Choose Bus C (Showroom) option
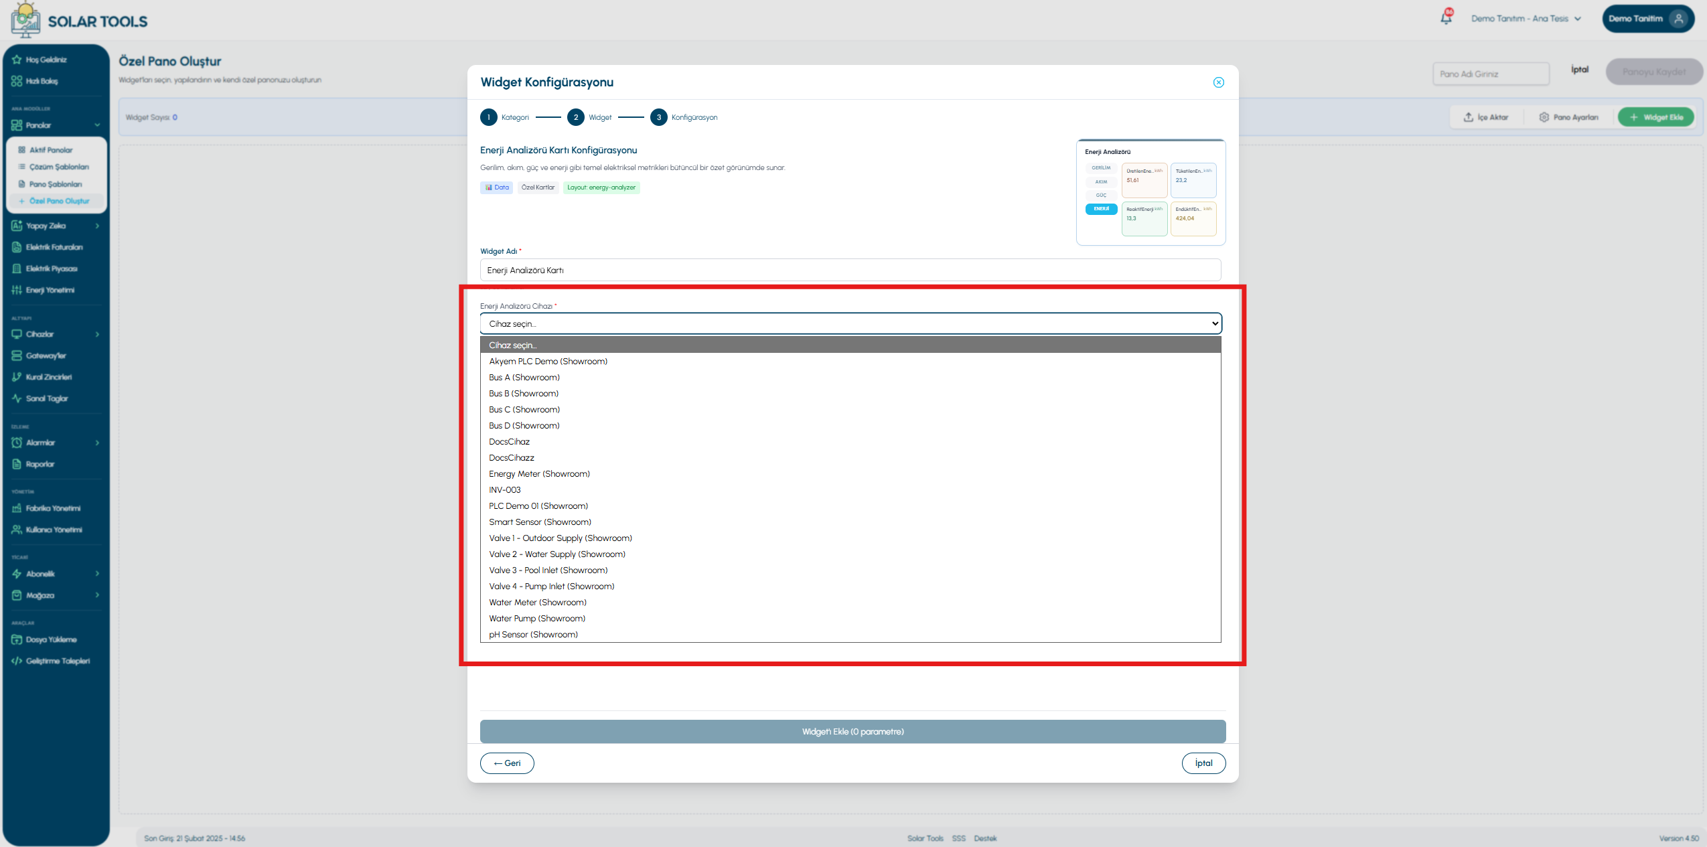Viewport: 1707px width, 847px height. point(850,410)
